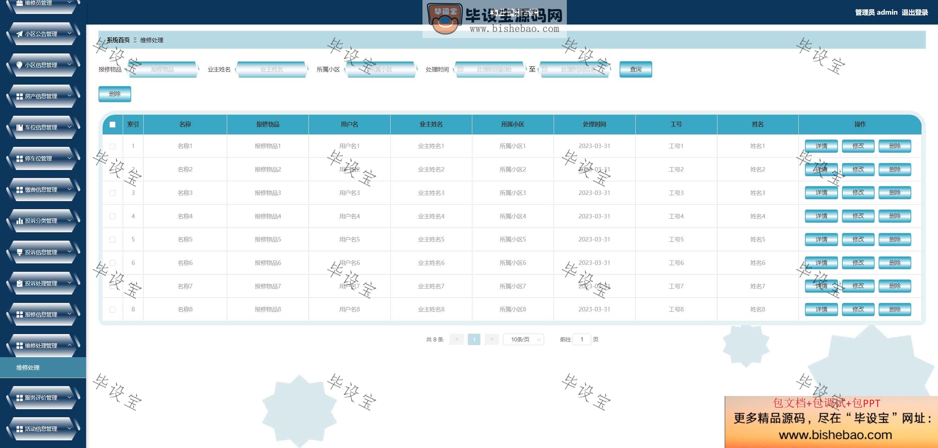Toggle the select-all checkbox in table header
Image resolution: width=938 pixels, height=448 pixels.
112,125
